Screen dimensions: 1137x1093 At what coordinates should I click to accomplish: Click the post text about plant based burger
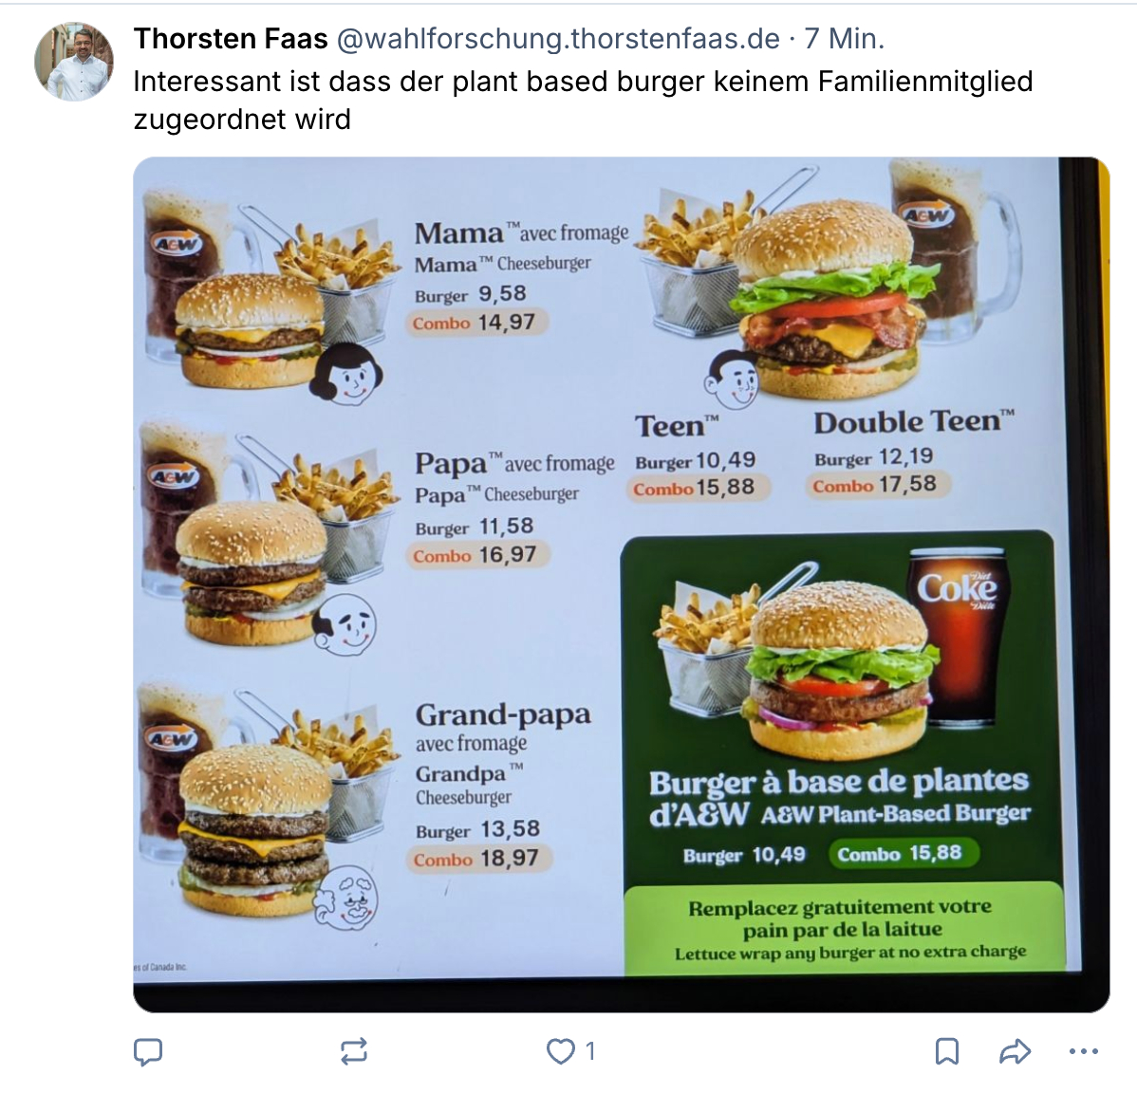pyautogui.click(x=583, y=100)
